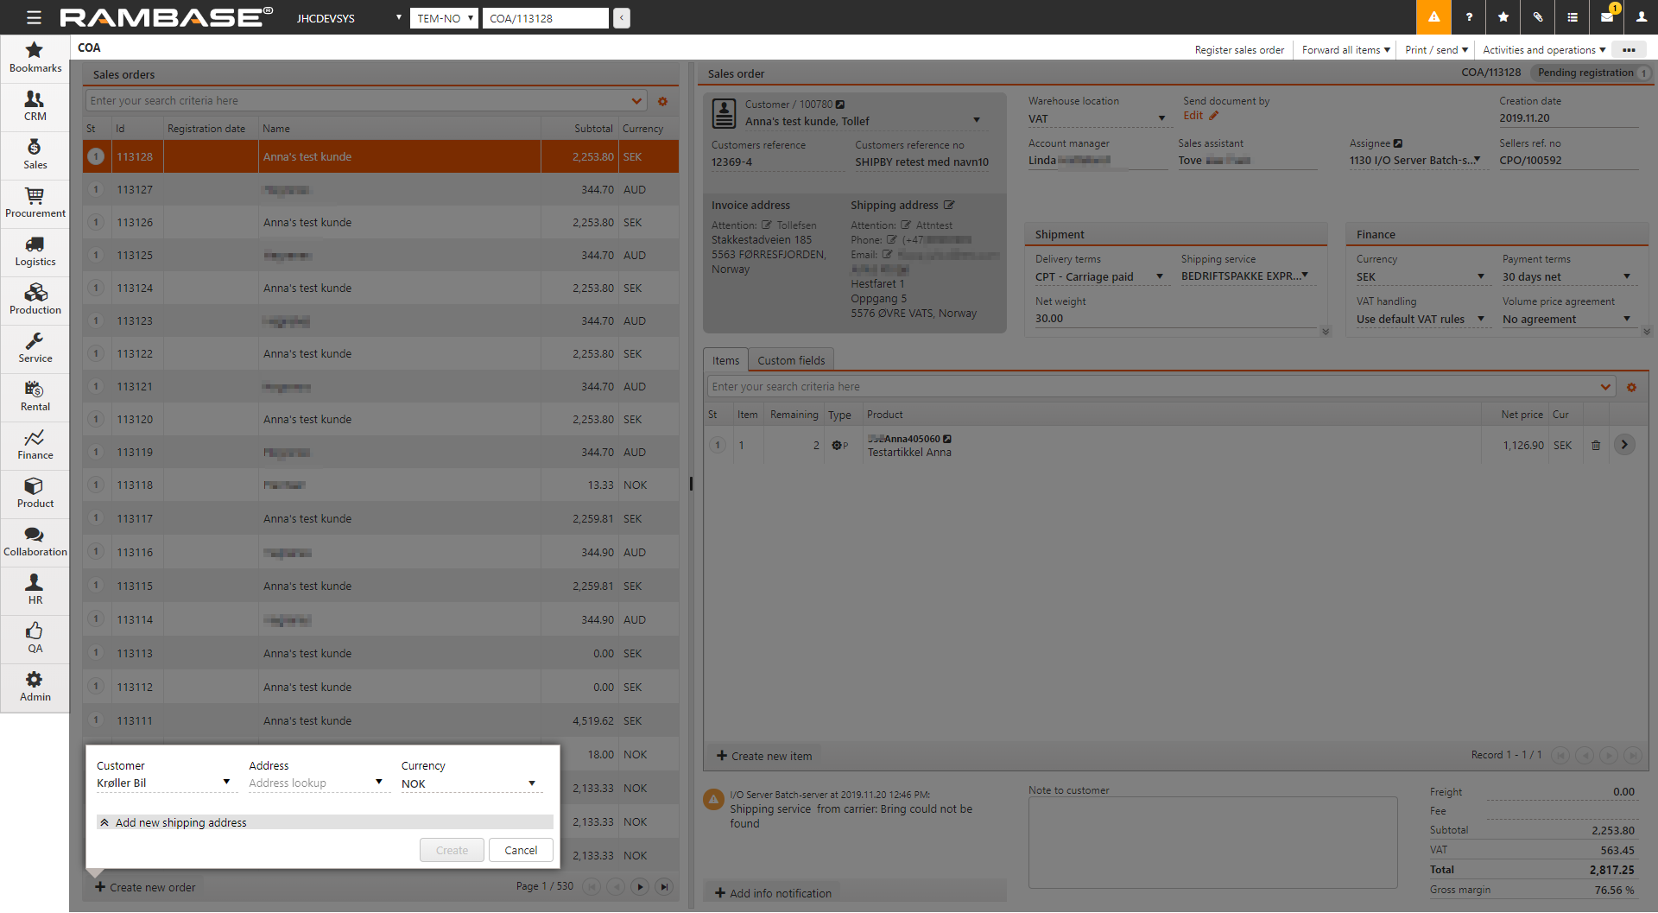Open the Procurement module in sidebar
This screenshot has width=1658, height=913.
pos(35,203)
